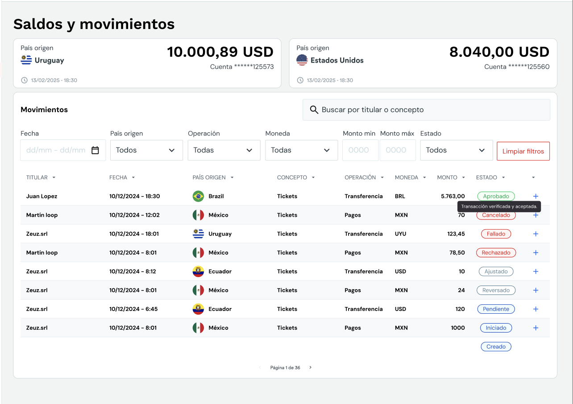The image size is (573, 404).
Task: Open the Estado Todos dropdown
Action: coord(457,150)
